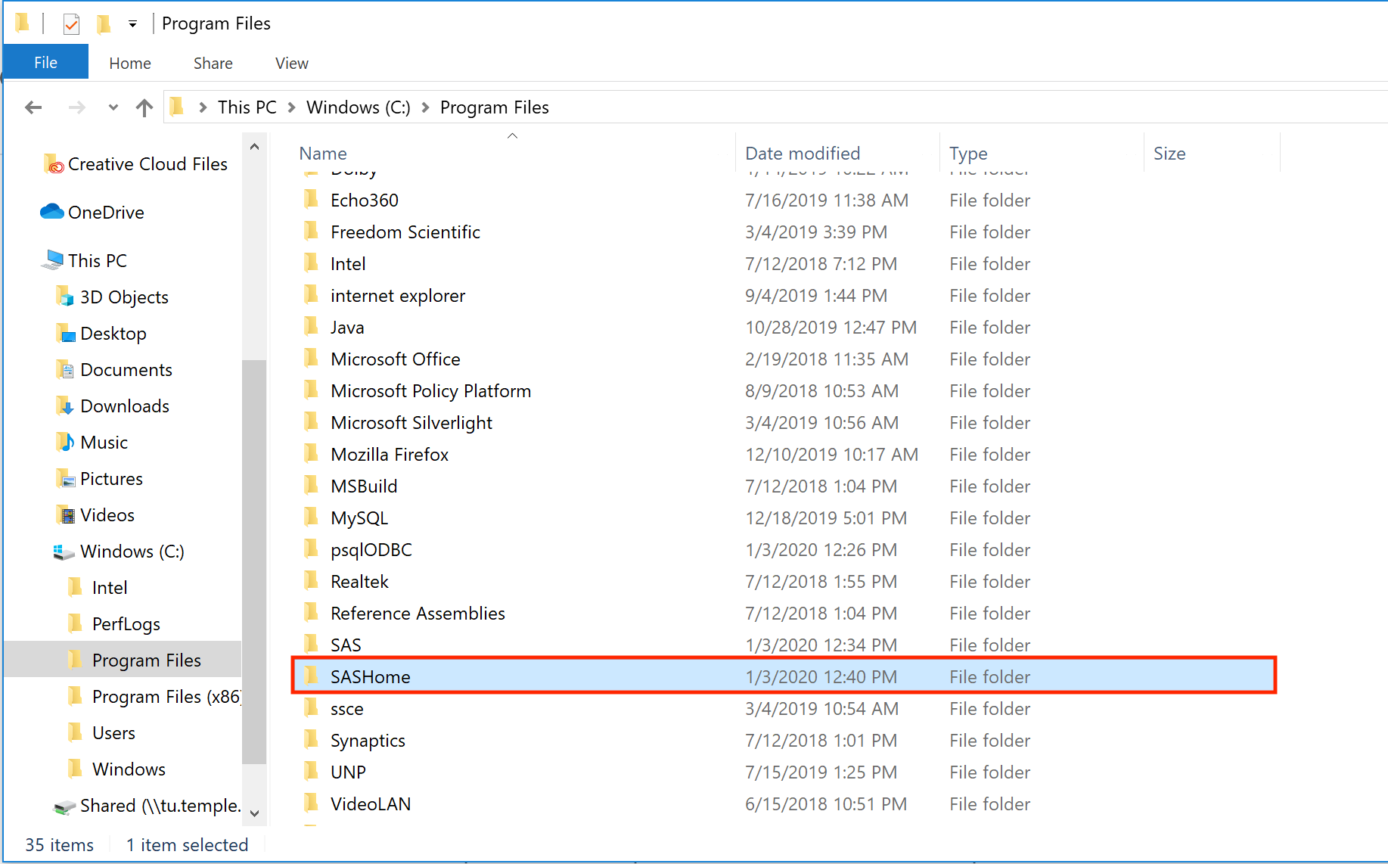
Task: Switch to the Home ribbon tab
Action: coord(130,63)
